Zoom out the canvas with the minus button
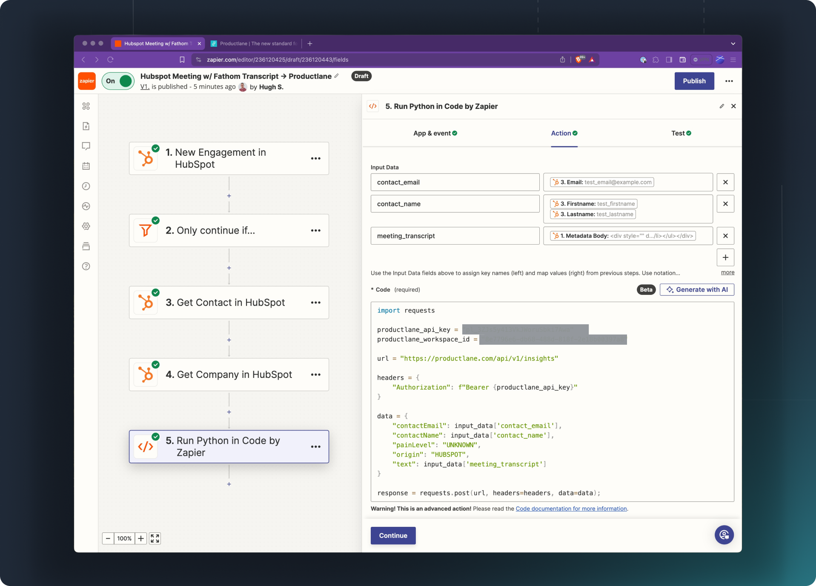 (108, 538)
